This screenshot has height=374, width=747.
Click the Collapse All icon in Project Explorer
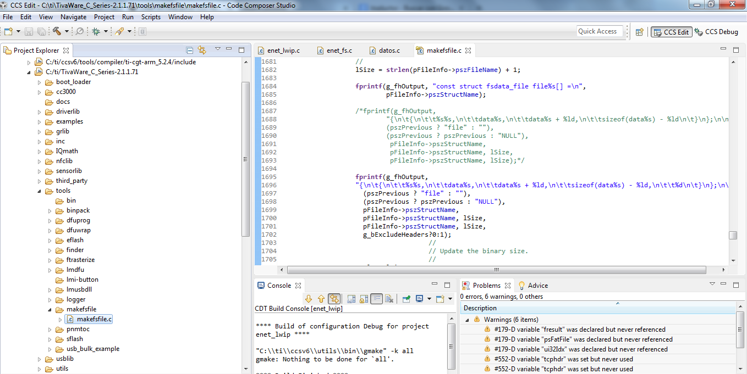click(x=190, y=50)
